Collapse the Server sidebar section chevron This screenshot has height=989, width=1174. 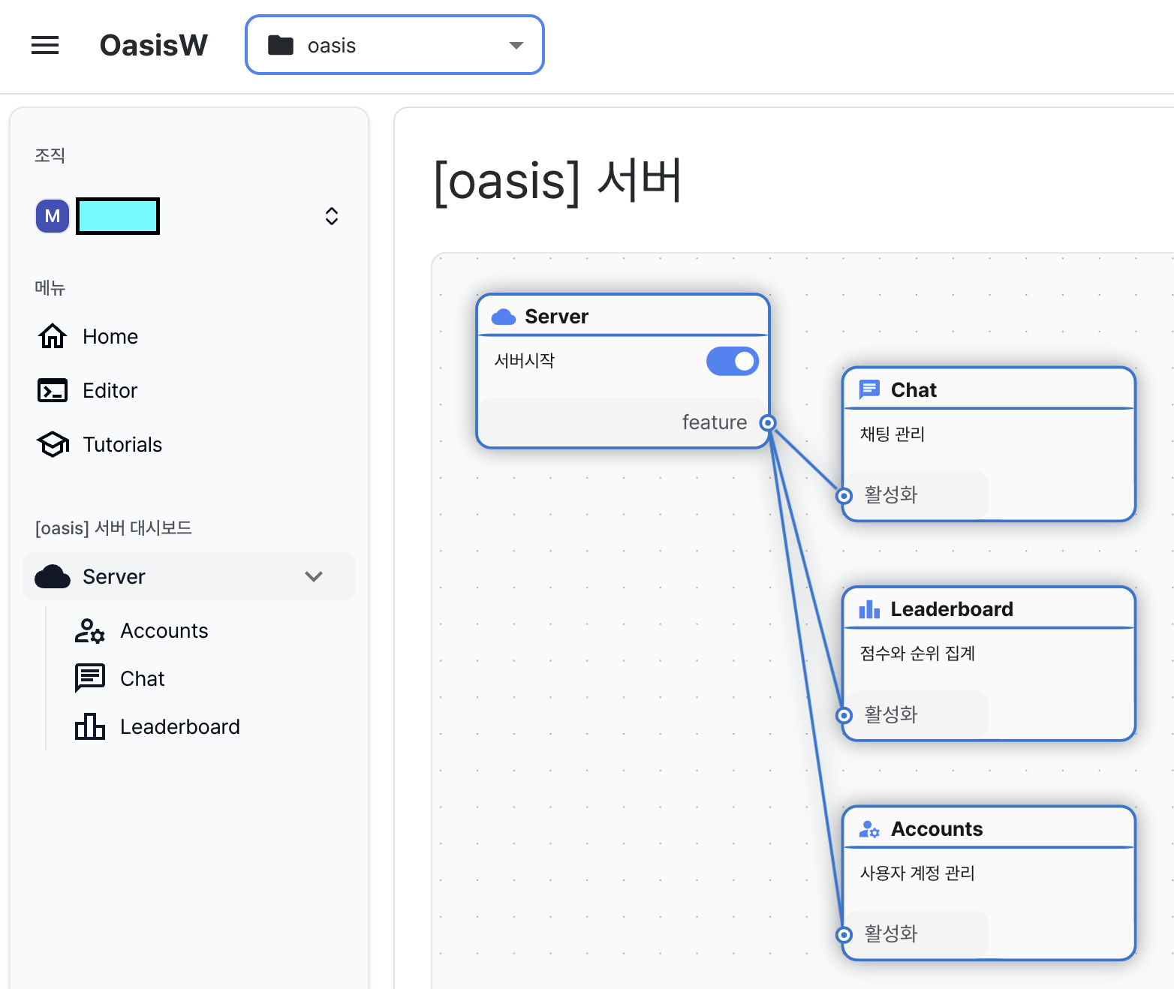click(x=314, y=576)
